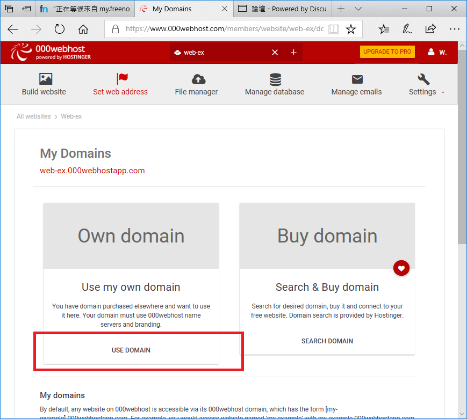Click the page scrollbar down arrow
The width and height of the screenshot is (467, 419).
tap(462, 414)
